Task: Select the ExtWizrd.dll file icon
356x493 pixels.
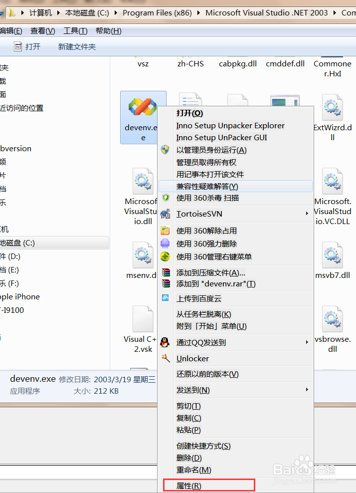Action: point(333,107)
